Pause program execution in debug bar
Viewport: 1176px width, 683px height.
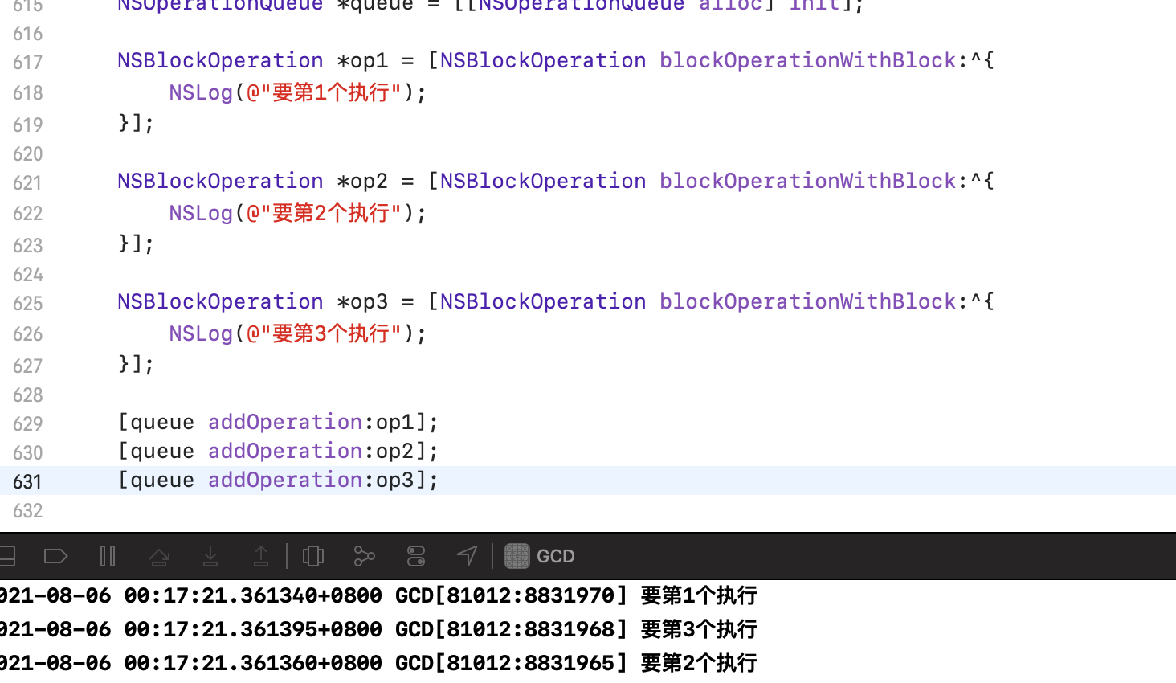point(108,556)
